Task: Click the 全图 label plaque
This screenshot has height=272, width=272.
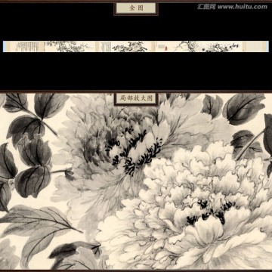Action: [x=136, y=8]
